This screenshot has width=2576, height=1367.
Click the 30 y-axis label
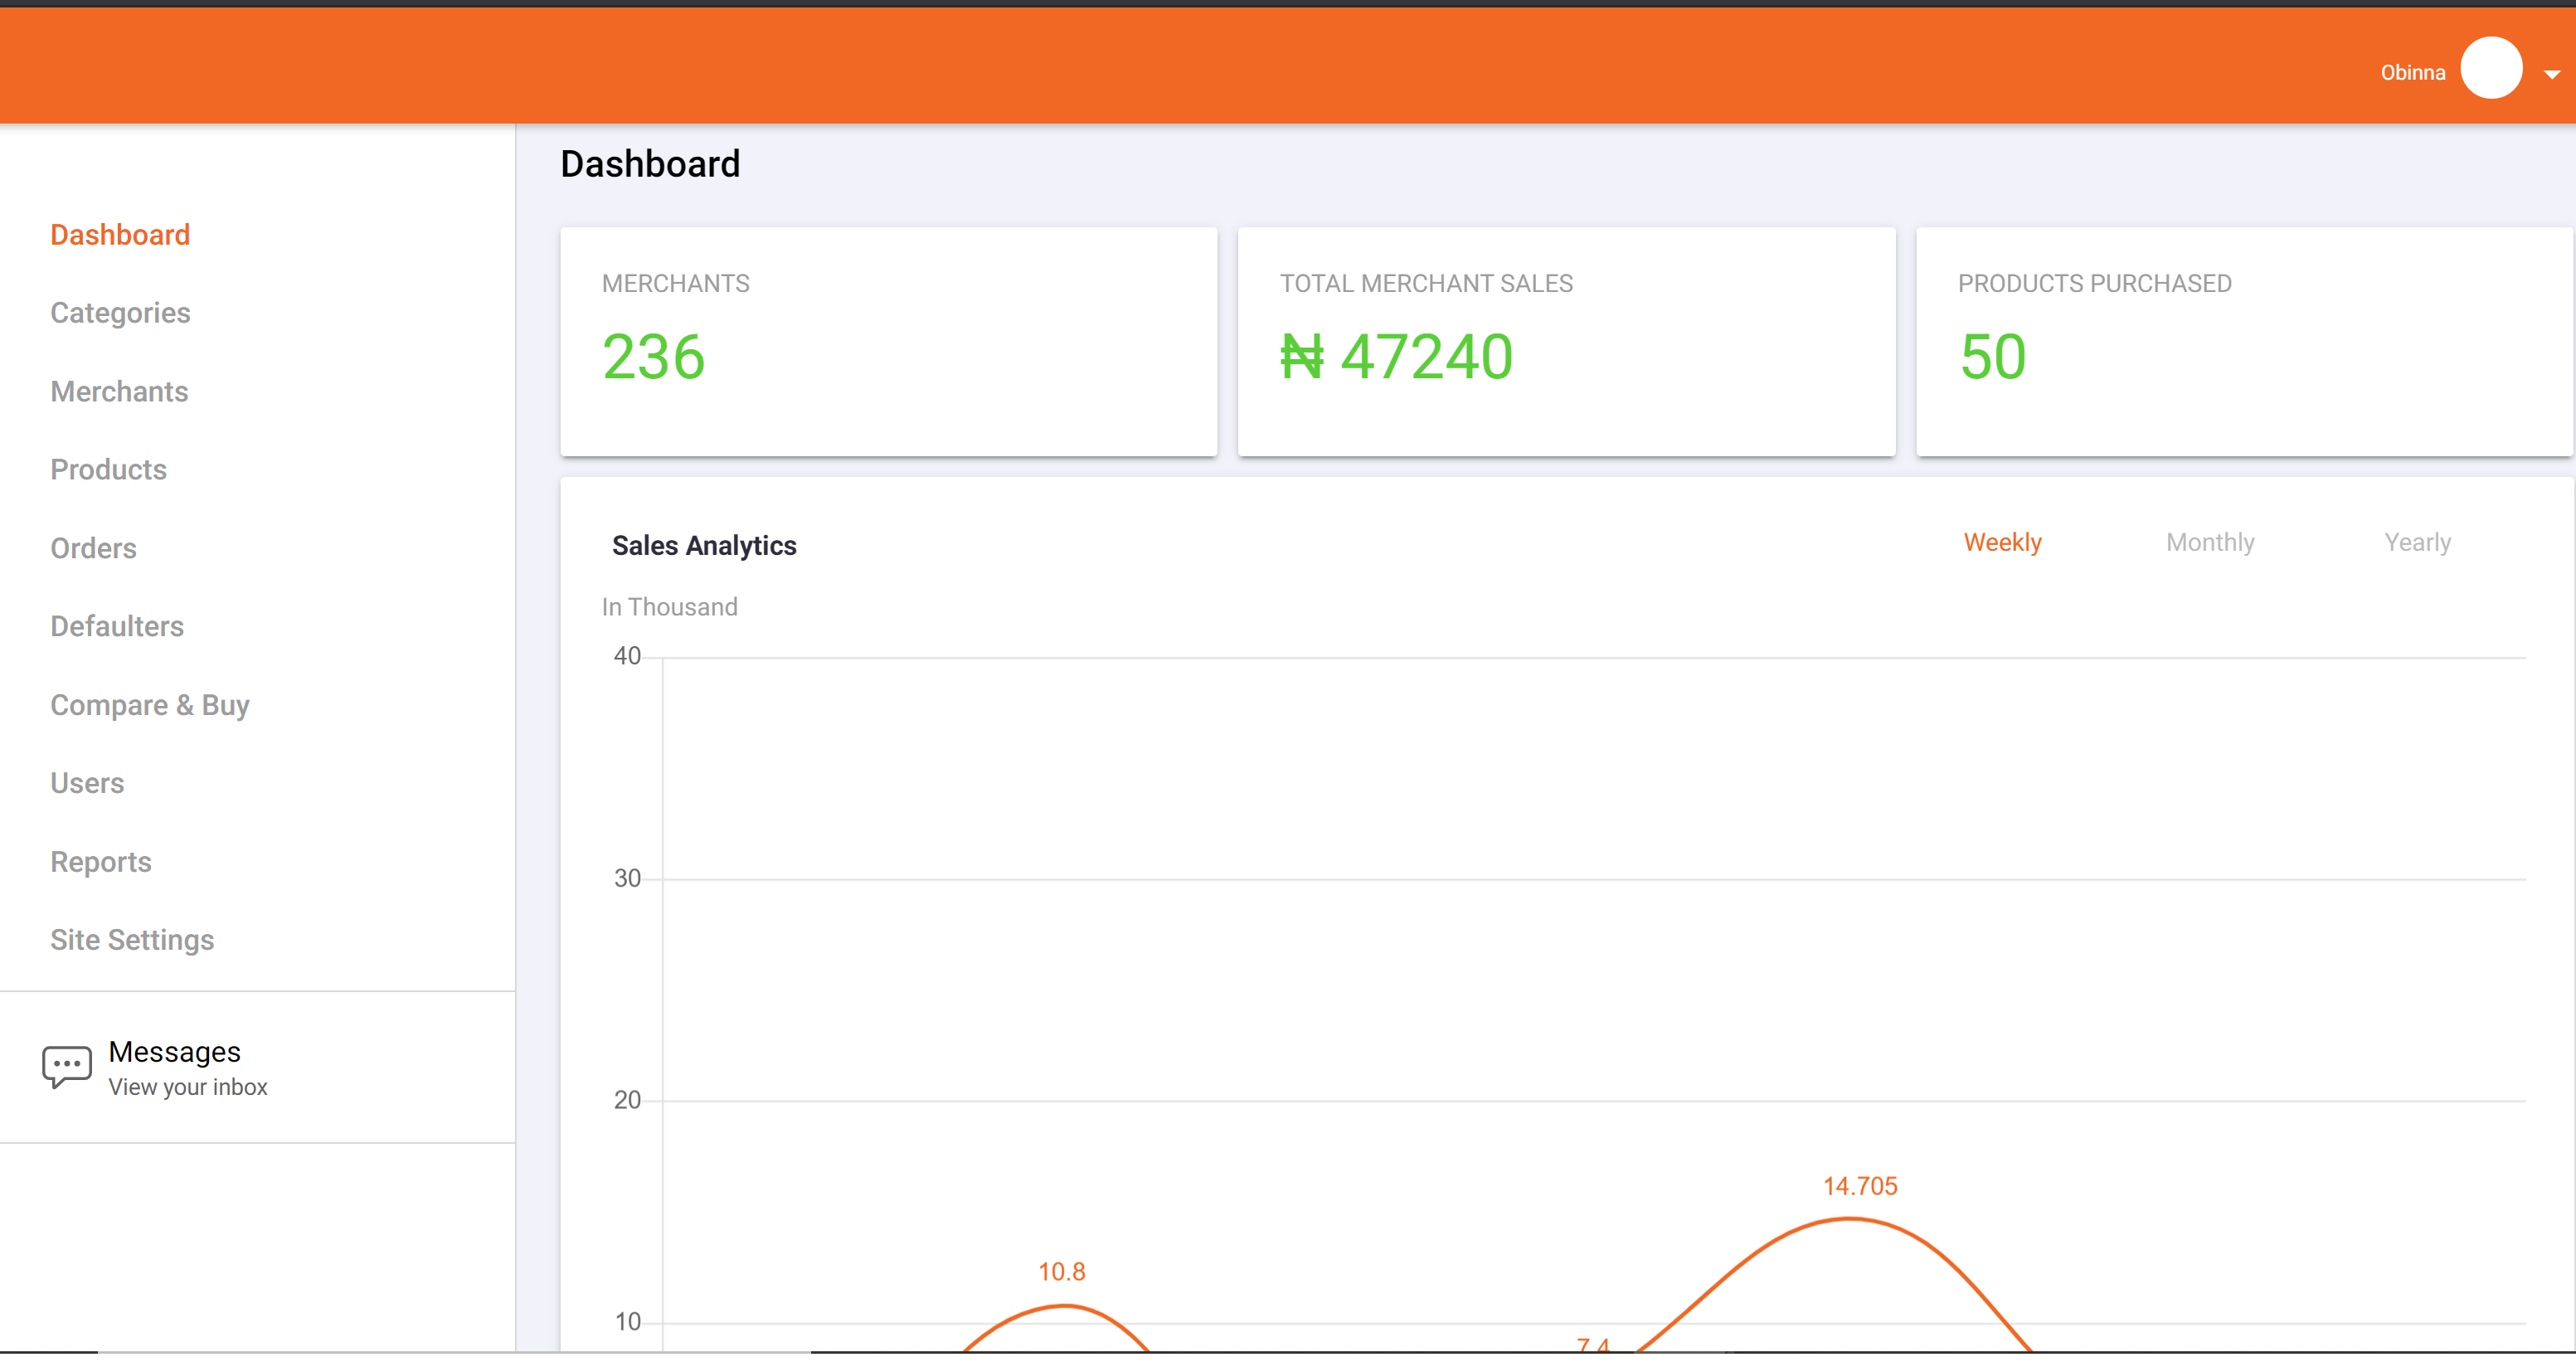click(627, 878)
